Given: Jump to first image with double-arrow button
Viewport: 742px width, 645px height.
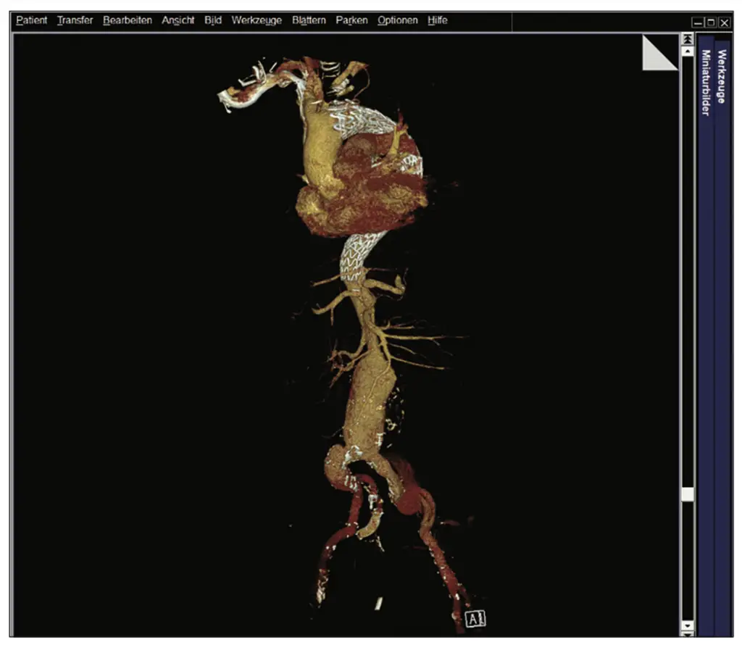Looking at the screenshot, I should click(687, 39).
